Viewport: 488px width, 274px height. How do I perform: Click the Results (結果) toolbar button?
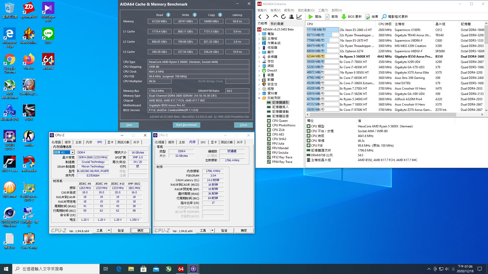click(372, 17)
